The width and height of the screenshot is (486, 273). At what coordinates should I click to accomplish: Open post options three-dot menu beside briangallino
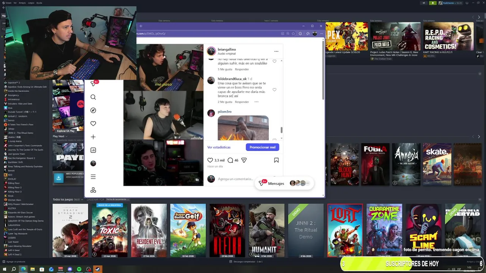tap(276, 51)
